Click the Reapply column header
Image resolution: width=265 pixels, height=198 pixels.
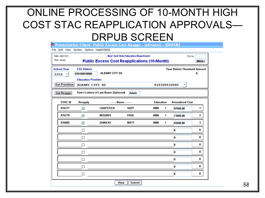[x=84, y=102]
